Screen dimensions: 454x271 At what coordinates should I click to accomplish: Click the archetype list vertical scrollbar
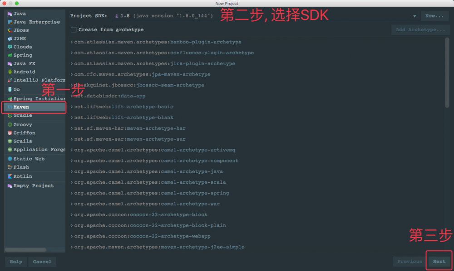(x=447, y=74)
